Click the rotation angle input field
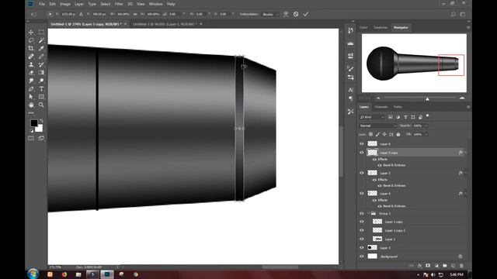 (x=174, y=14)
